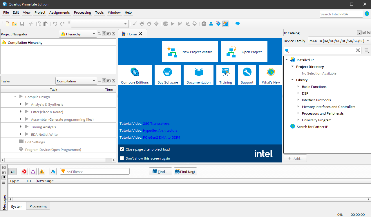The height and width of the screenshot is (217, 371).
Task: Click the Paste clipboard toolbar icon
Action: [x=46, y=24]
